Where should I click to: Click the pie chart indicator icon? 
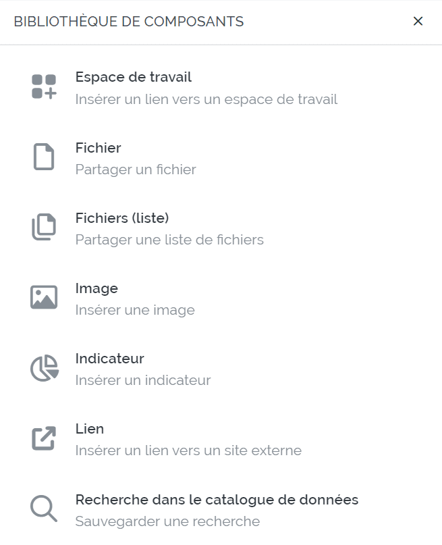click(44, 369)
